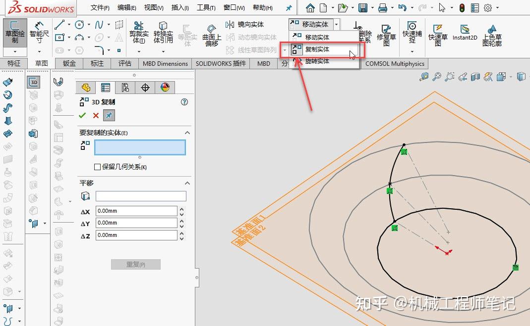
Task: Open the Line tool dropdown arrow
Action: (x=69, y=24)
